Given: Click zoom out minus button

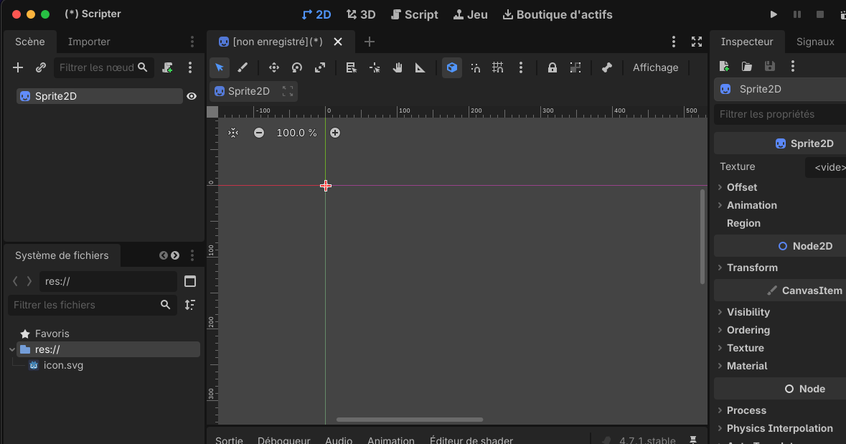Looking at the screenshot, I should 259,133.
